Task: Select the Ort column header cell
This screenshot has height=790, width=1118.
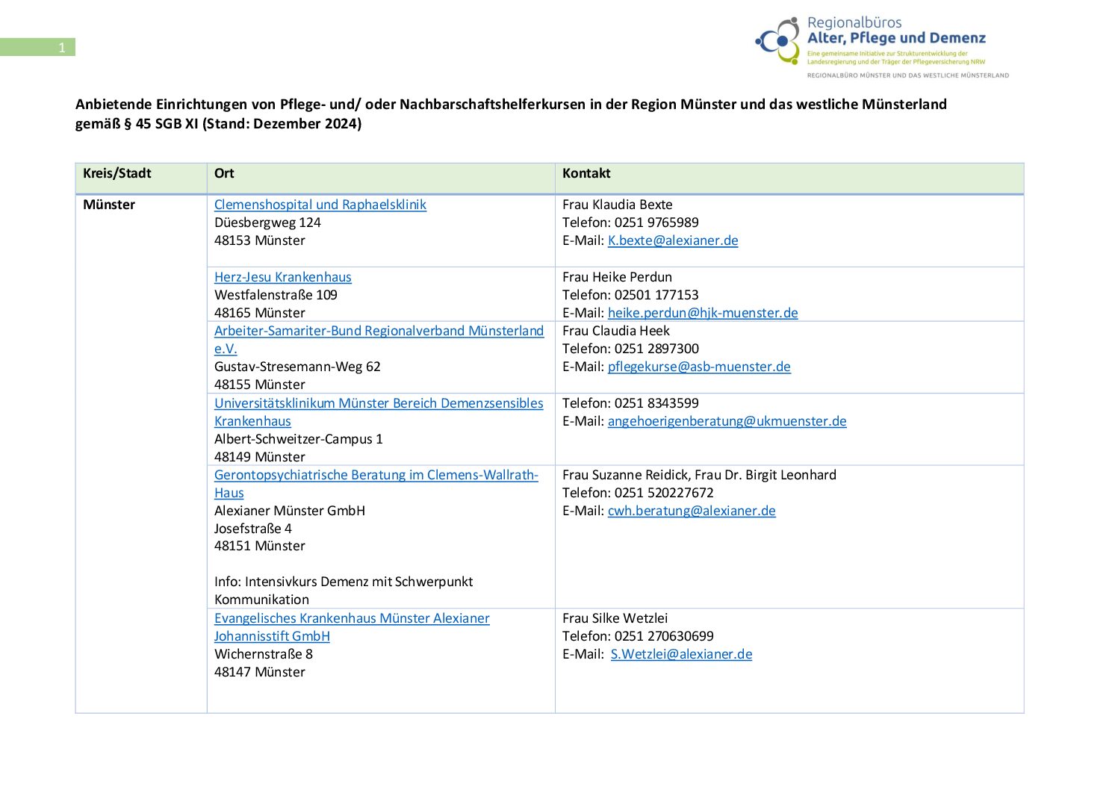Action: pyautogui.click(x=224, y=173)
